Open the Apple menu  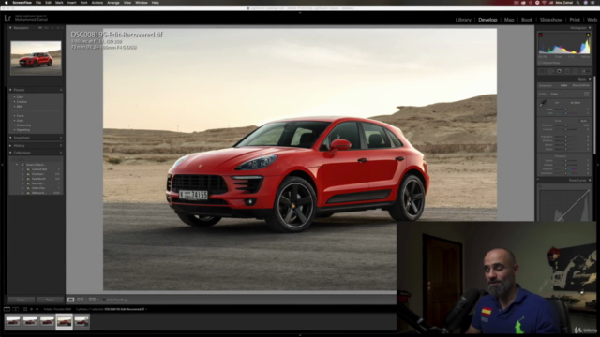coord(7,3)
